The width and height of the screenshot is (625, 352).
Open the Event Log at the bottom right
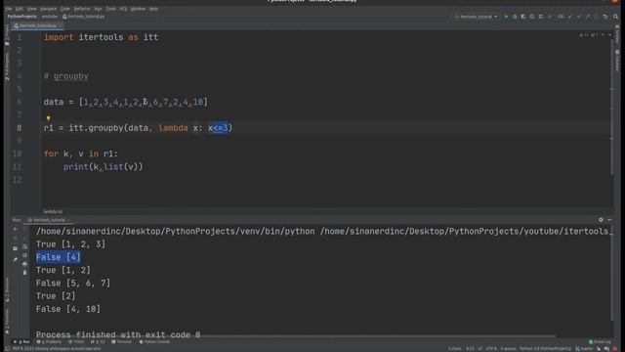[x=600, y=342]
